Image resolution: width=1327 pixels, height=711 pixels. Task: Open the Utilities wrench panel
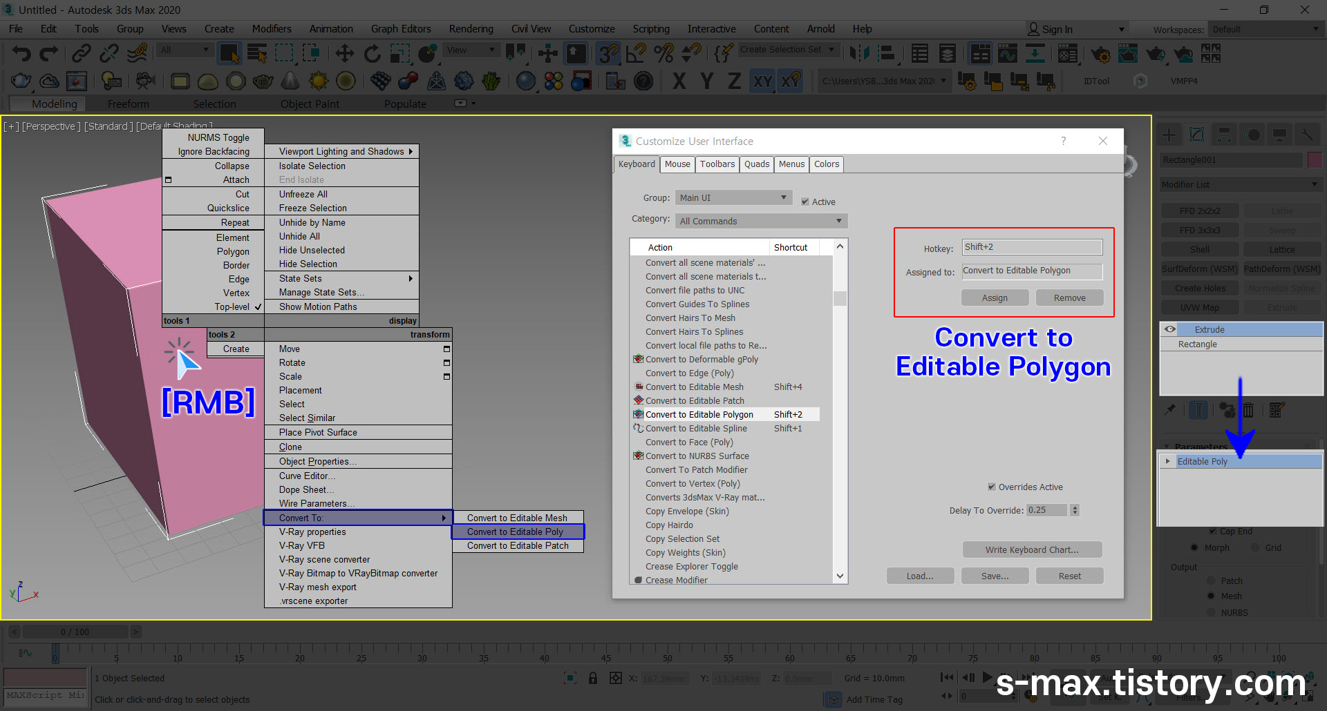(x=1307, y=135)
